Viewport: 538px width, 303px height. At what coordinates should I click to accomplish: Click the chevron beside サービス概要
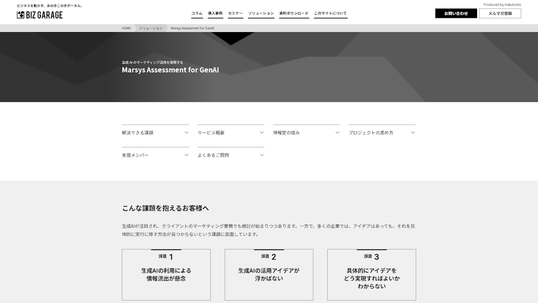pyautogui.click(x=262, y=133)
